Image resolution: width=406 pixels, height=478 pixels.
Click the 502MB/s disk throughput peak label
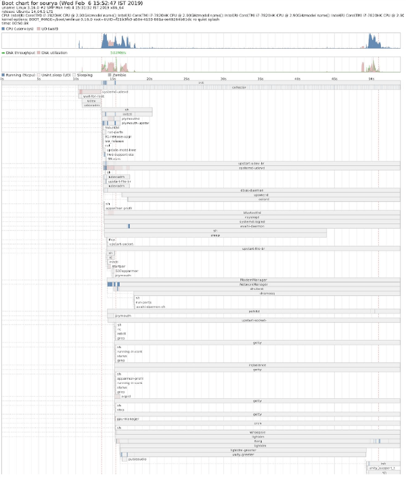pyautogui.click(x=117, y=52)
